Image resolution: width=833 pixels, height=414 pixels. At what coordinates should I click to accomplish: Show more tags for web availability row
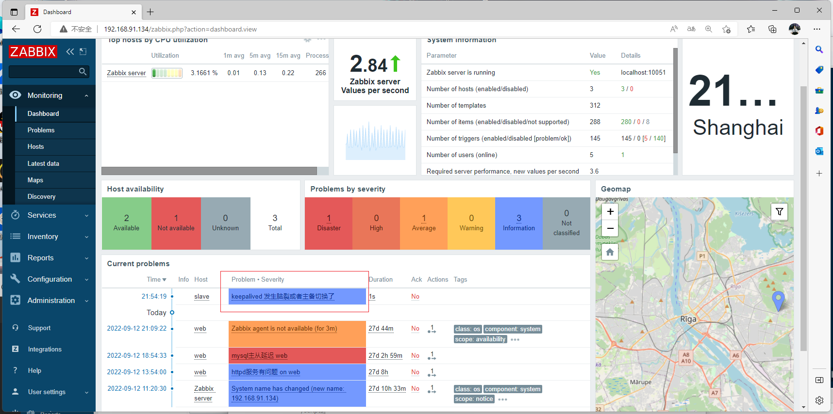(x=515, y=339)
